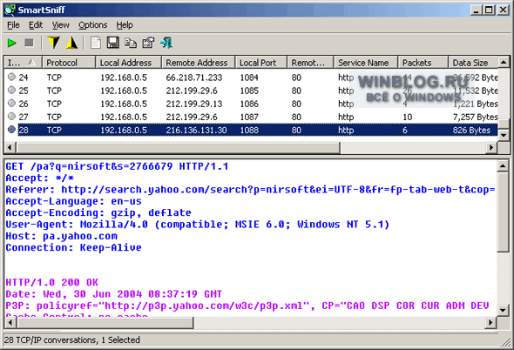Click the 7,257 Bytes data size cell
Image resolution: width=514 pixels, height=350 pixels.
475,117
